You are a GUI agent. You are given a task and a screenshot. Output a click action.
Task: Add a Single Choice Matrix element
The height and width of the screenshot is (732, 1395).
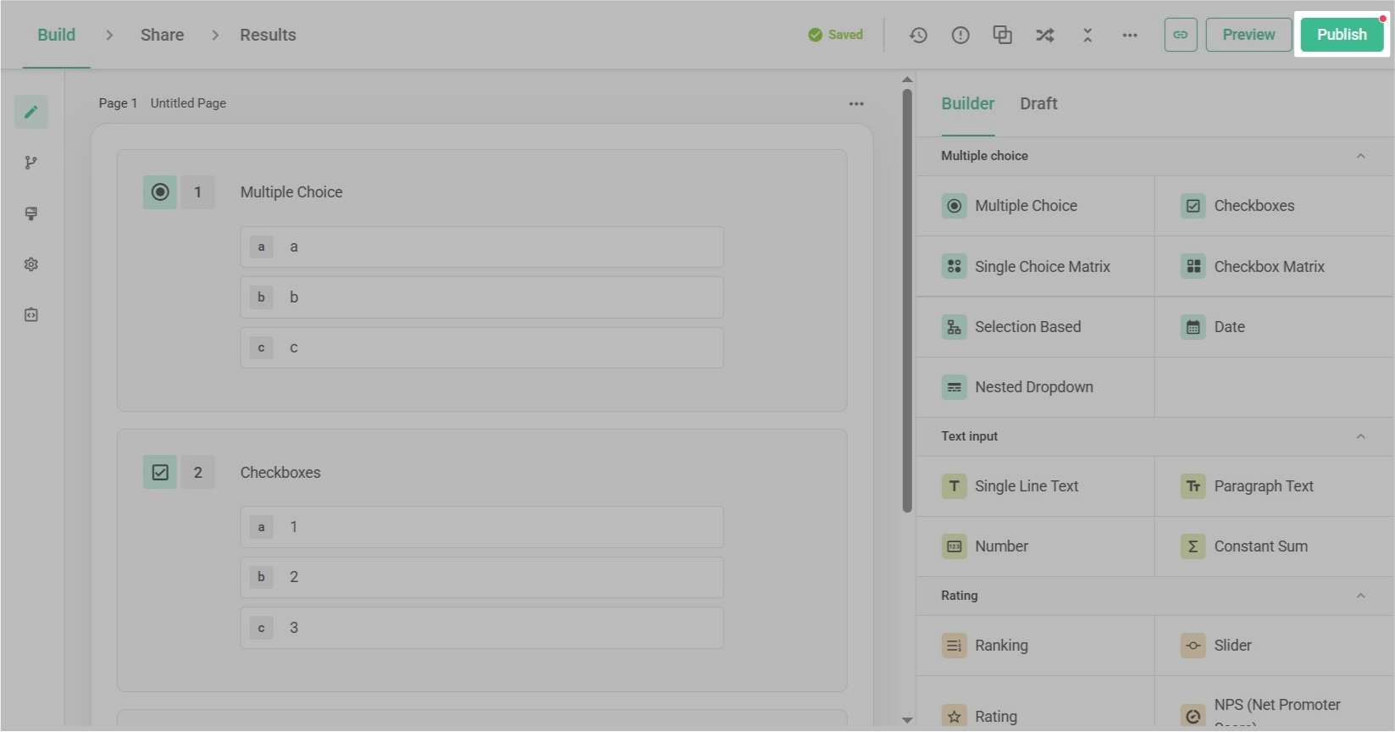click(1035, 267)
